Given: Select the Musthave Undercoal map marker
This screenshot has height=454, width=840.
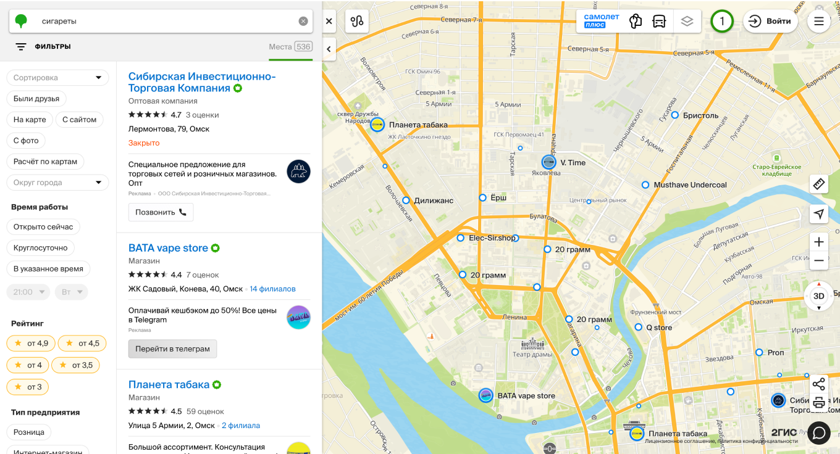Looking at the screenshot, I should (x=645, y=185).
